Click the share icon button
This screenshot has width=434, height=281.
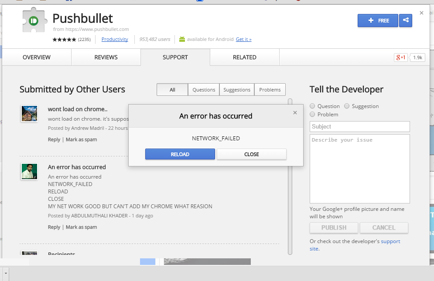click(406, 20)
